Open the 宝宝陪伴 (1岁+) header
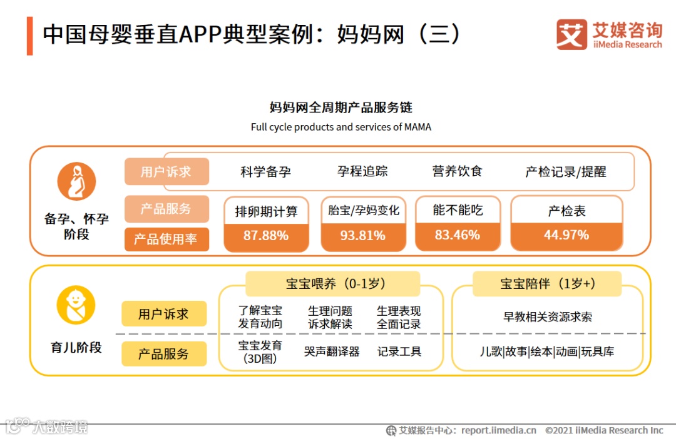Image resolution: width=676 pixels, height=439 pixels. pyautogui.click(x=547, y=283)
